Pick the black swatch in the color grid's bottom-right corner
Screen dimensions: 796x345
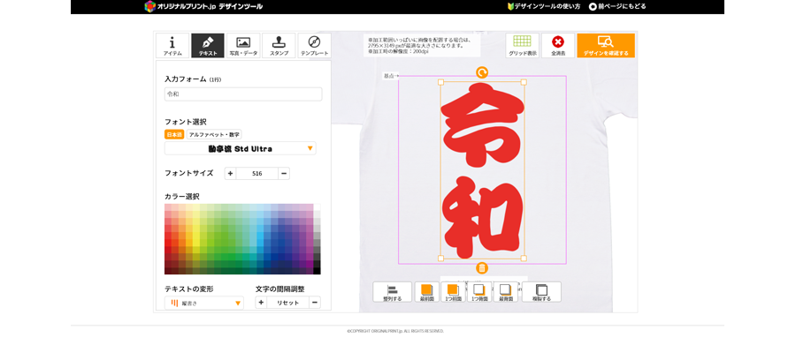click(x=317, y=271)
